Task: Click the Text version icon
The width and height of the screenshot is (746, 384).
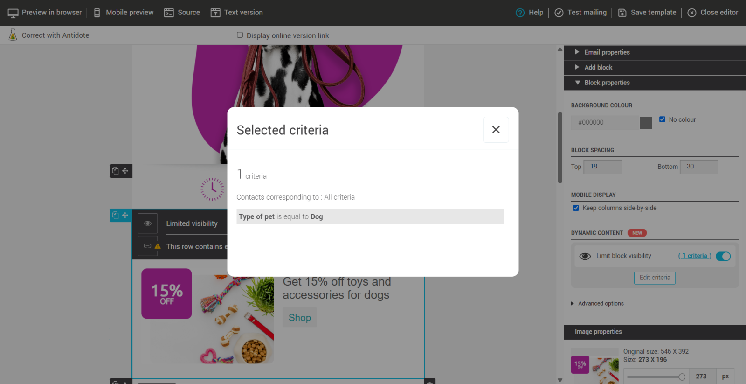Action: (215, 13)
